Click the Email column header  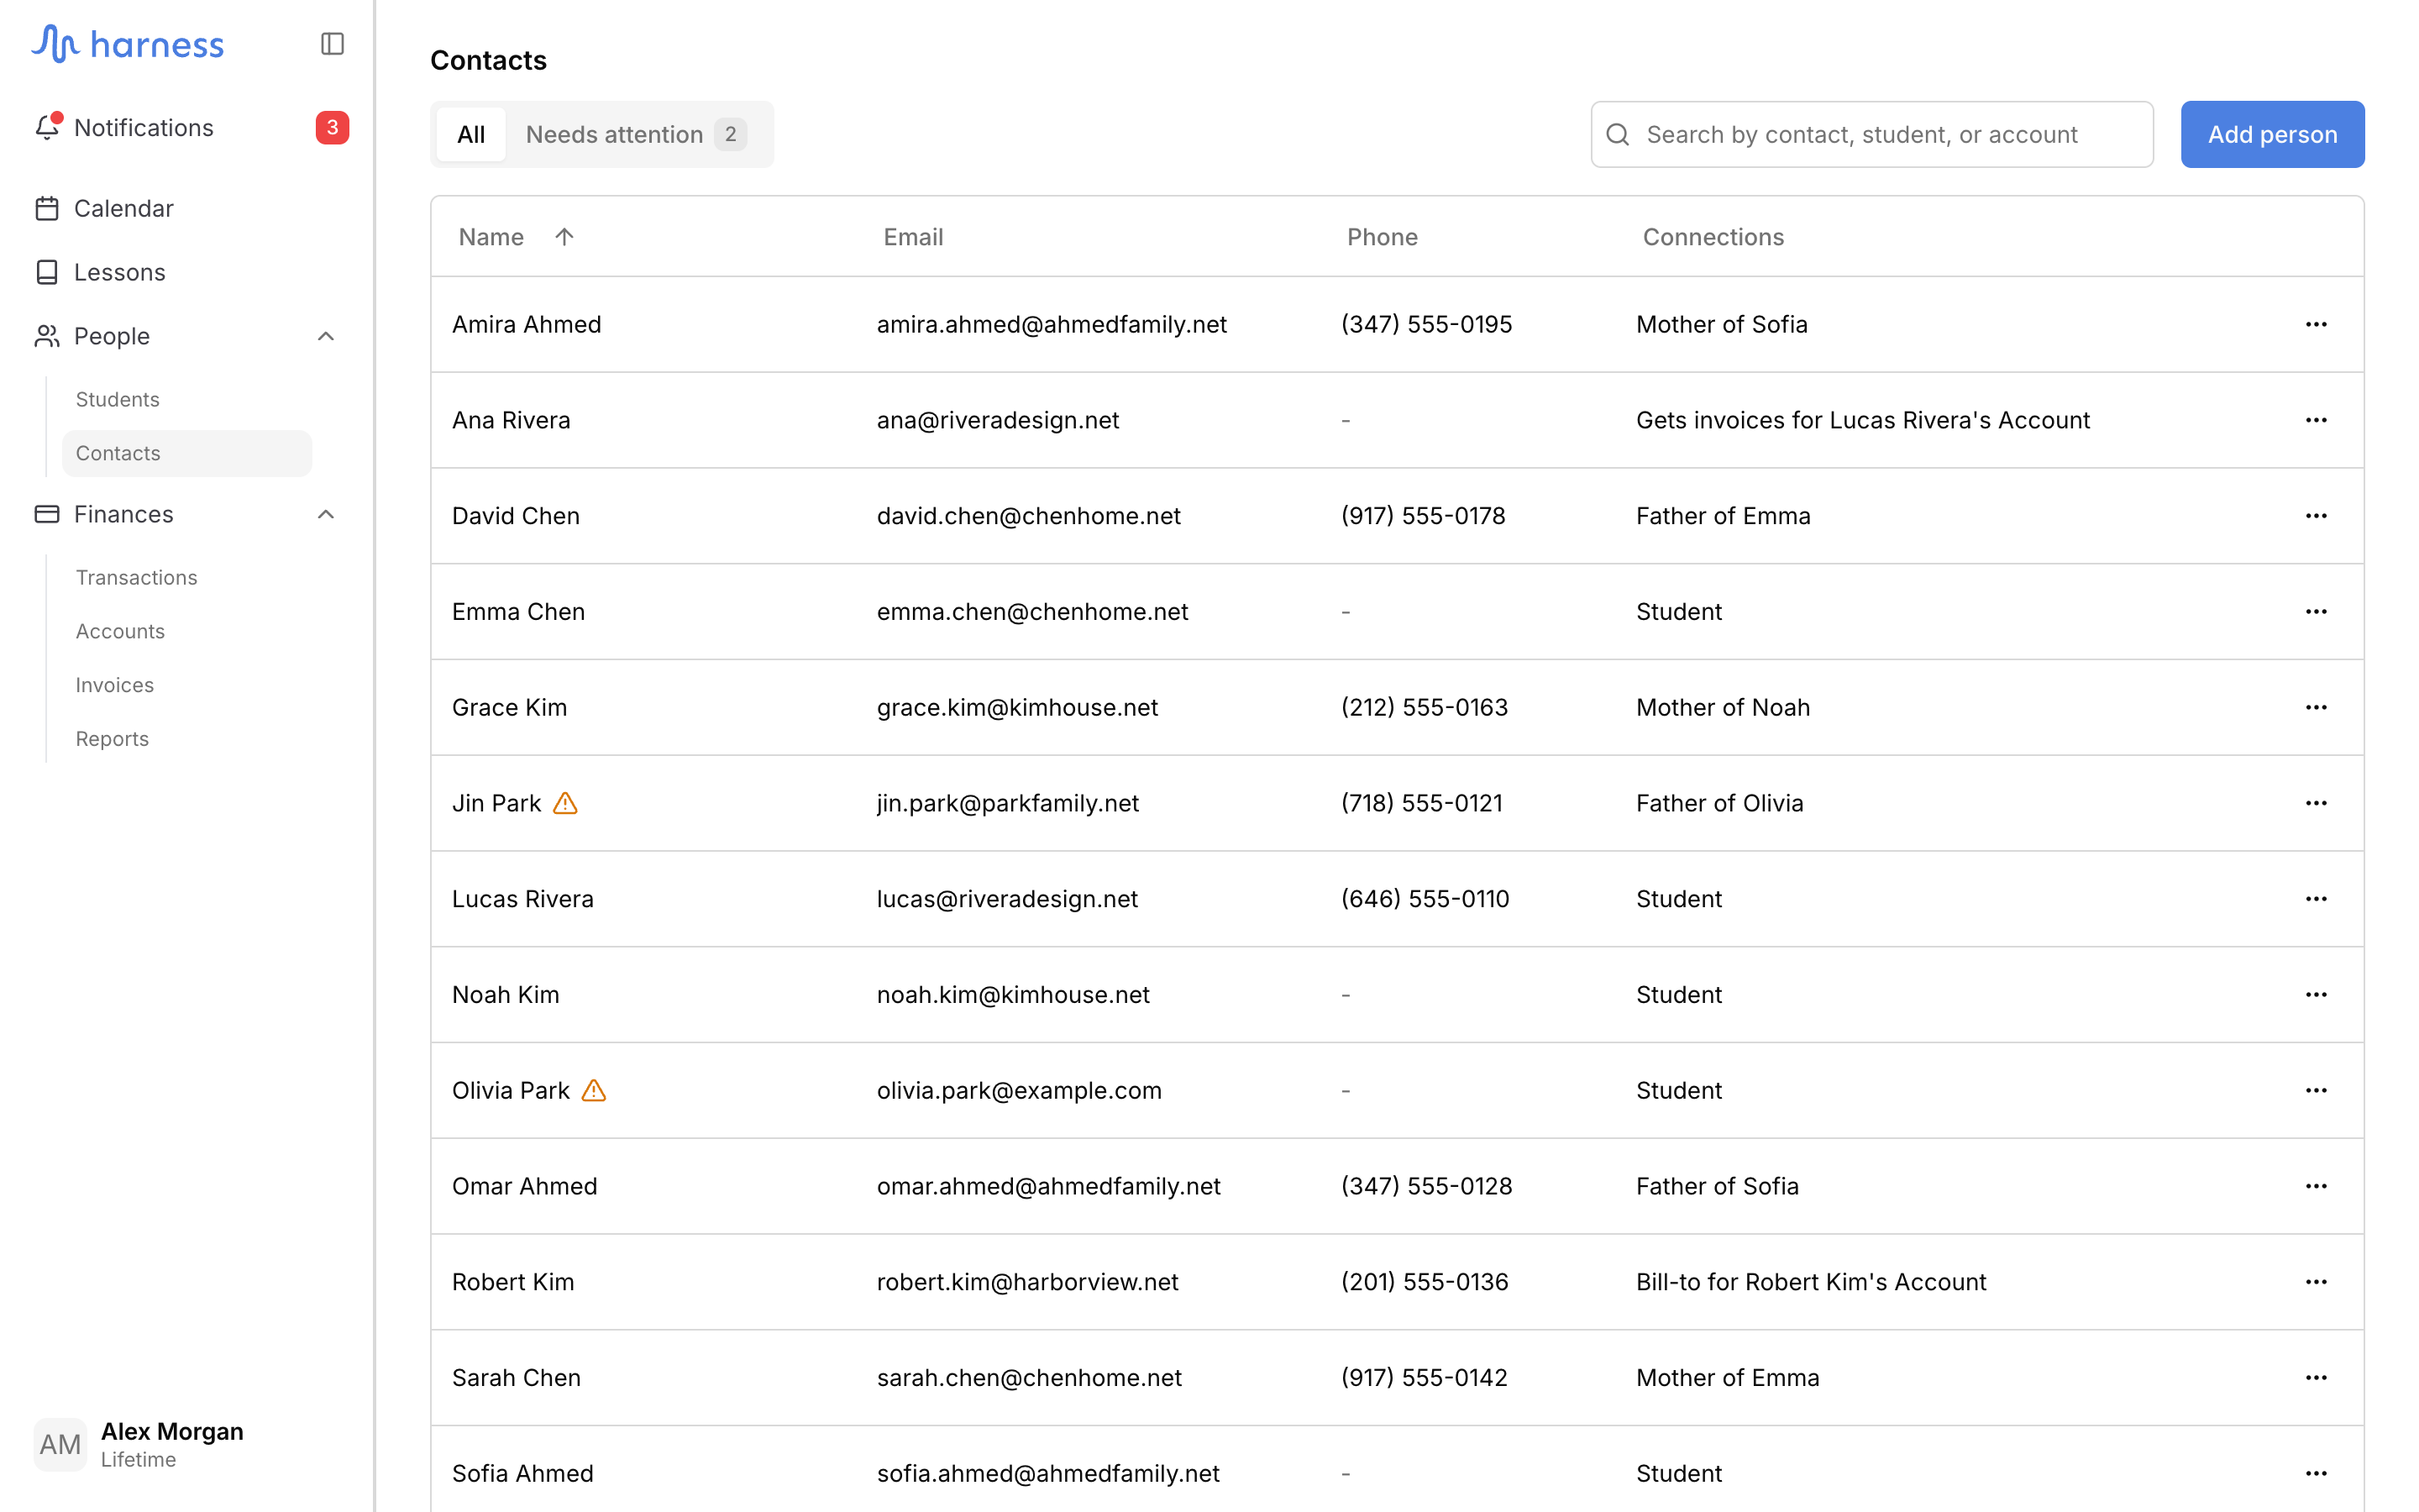[x=913, y=237]
